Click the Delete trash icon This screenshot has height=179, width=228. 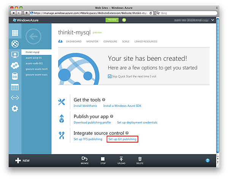pos(140,160)
